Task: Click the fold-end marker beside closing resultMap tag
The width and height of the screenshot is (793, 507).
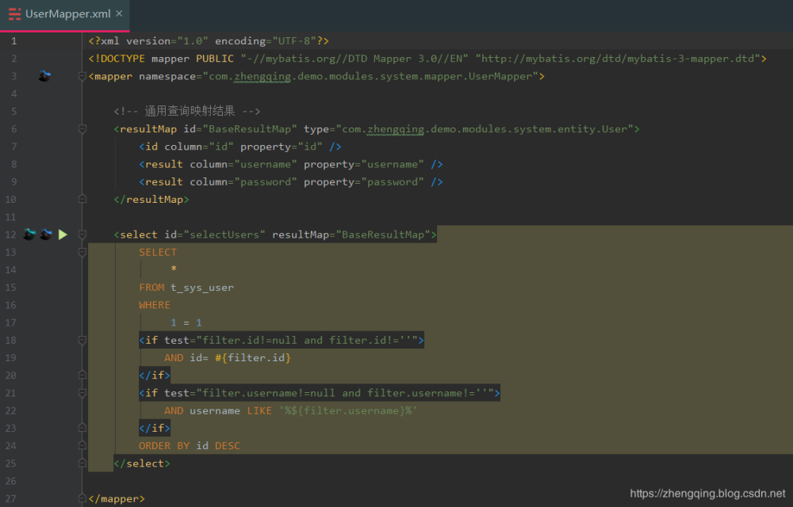Action: point(82,199)
